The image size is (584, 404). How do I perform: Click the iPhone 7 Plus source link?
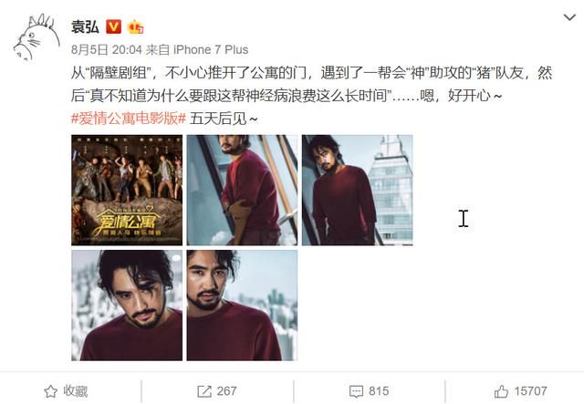(x=211, y=49)
